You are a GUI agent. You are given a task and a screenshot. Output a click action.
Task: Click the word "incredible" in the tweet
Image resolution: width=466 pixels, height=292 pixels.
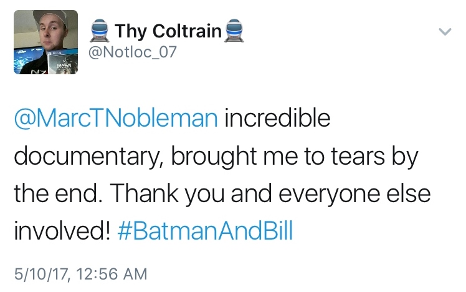pos(277,119)
